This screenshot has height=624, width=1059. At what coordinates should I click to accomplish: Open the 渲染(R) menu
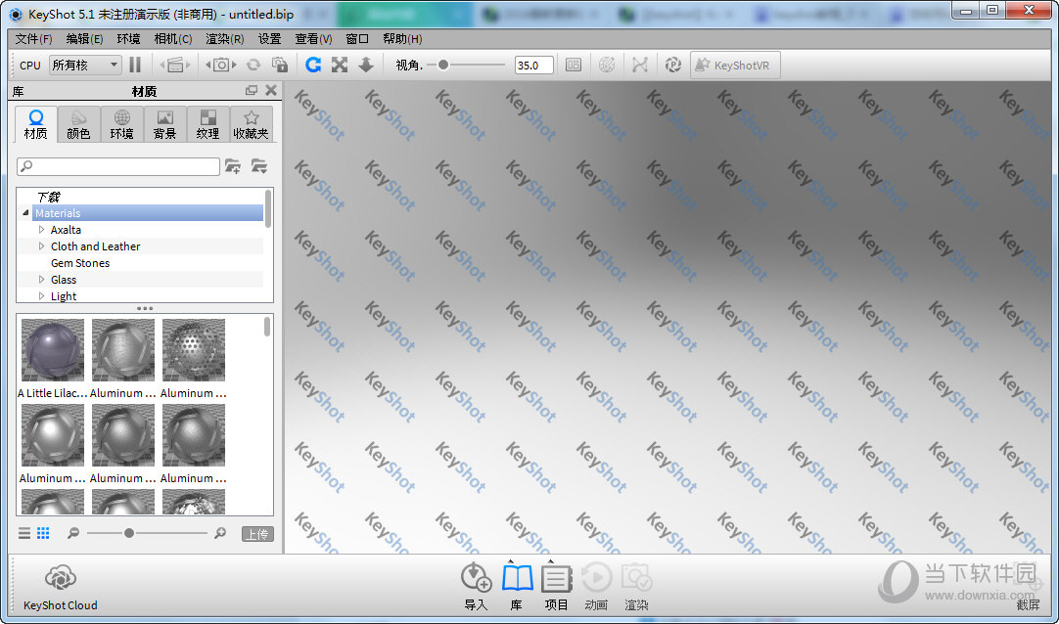225,38
